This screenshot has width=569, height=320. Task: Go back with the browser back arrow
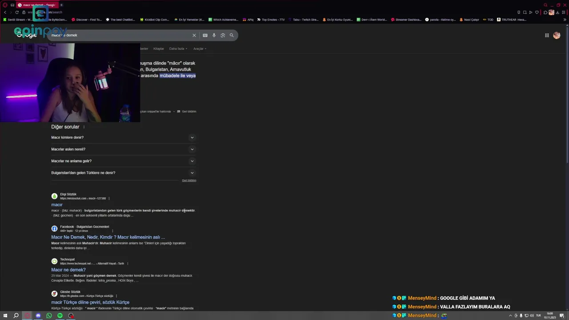(x=5, y=12)
